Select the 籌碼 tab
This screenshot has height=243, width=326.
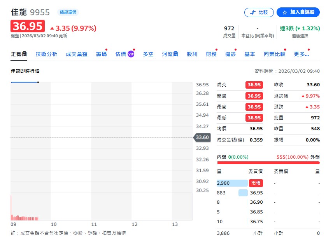coord(101,54)
